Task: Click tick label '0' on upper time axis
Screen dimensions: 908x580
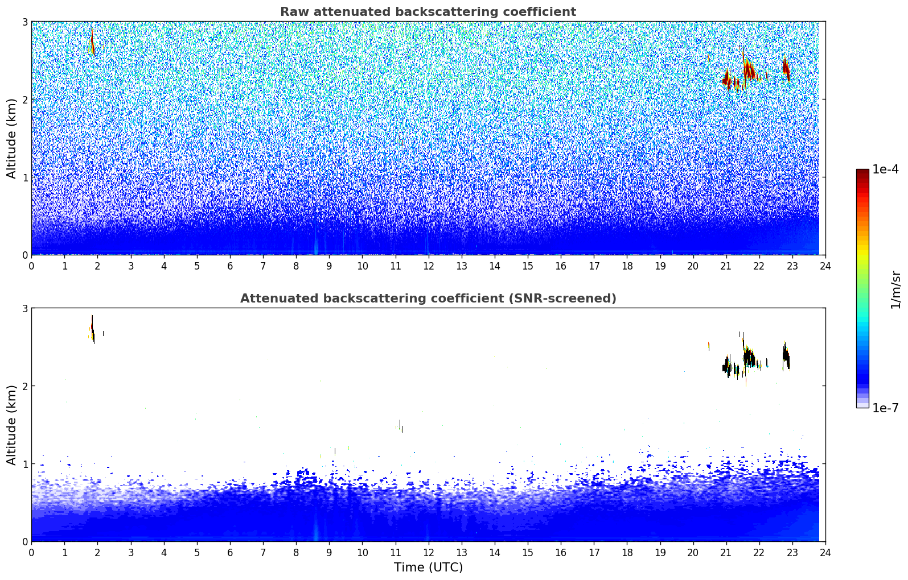Action: click(31, 266)
